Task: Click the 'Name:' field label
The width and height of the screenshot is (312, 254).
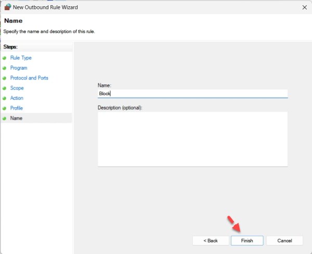Action: coord(105,85)
